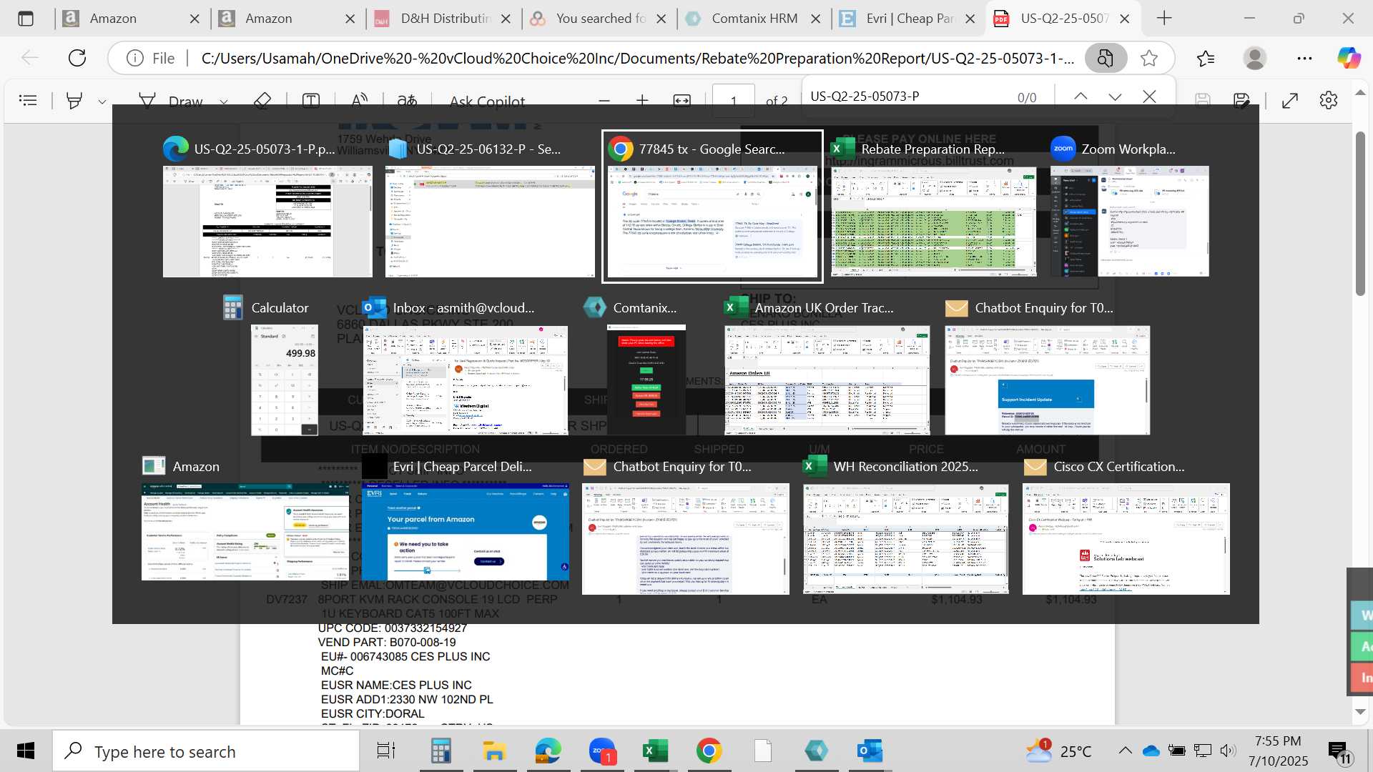Select the PDF highlight tool
Screen dimensions: 1373x772
tap(74, 101)
